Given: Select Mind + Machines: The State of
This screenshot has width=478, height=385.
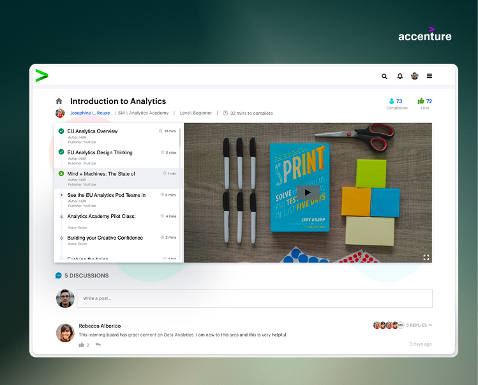Looking at the screenshot, I should point(118,178).
